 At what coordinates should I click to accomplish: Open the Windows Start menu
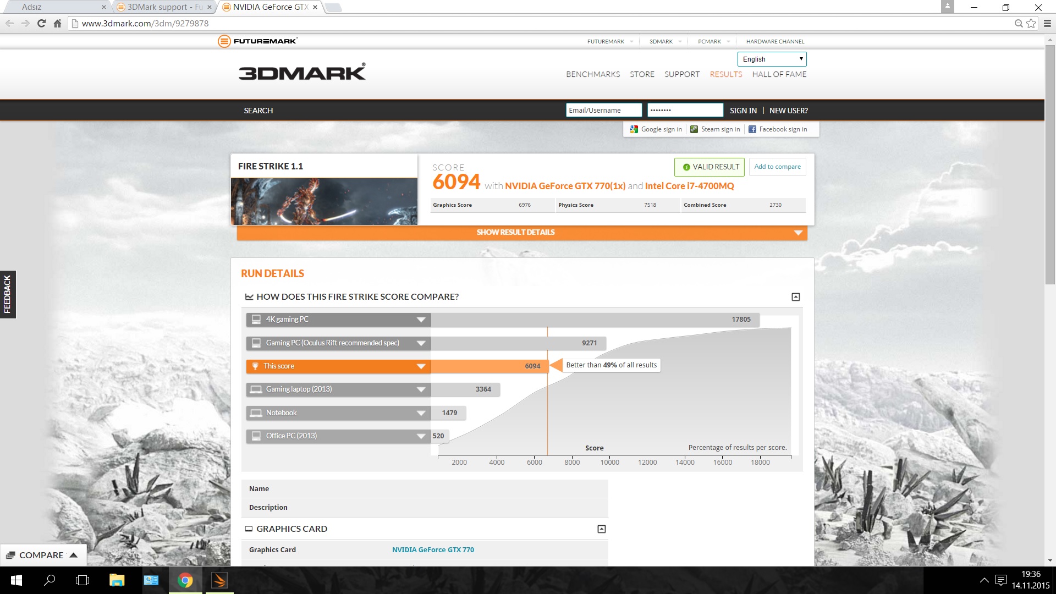[16, 580]
